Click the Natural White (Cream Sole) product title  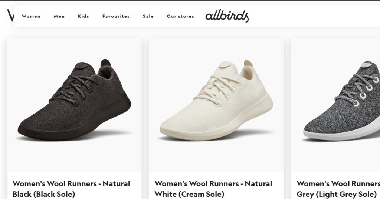click(213, 189)
